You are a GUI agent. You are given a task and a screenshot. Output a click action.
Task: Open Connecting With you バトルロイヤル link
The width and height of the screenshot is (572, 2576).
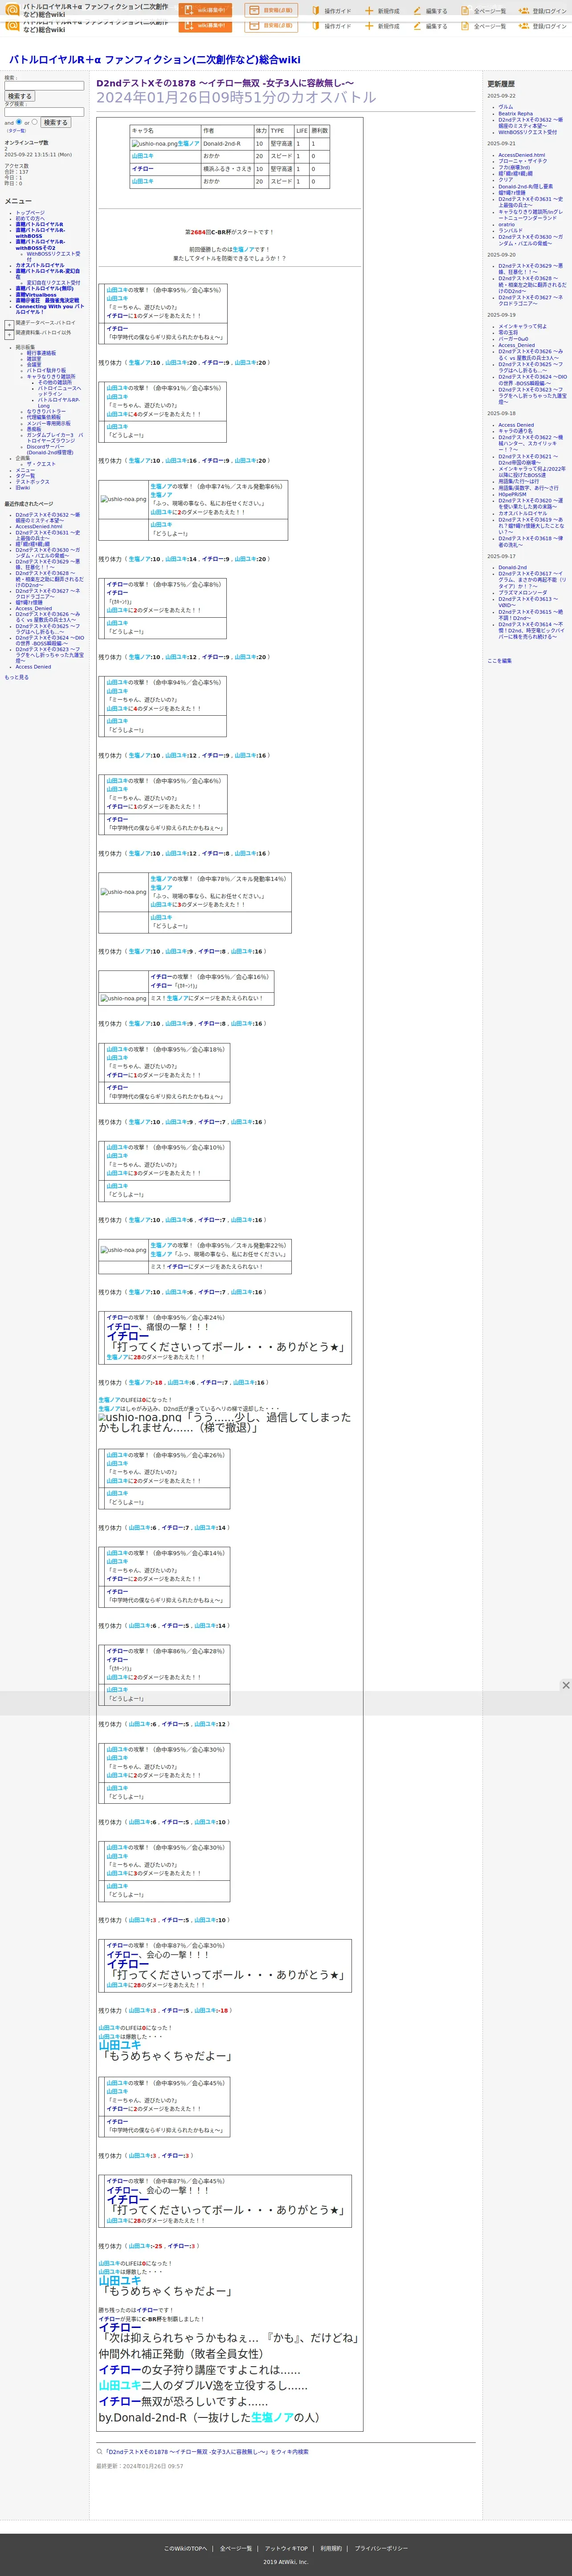coord(50,309)
